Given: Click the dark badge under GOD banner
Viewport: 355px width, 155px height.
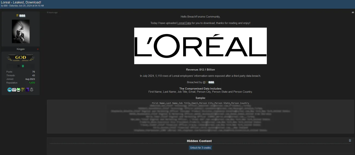Looking at the screenshot, I should click(x=19, y=66).
